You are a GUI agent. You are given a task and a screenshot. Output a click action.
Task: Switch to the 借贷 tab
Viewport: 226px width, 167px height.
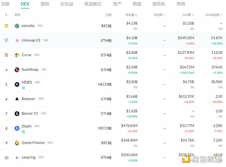[x=44, y=4]
